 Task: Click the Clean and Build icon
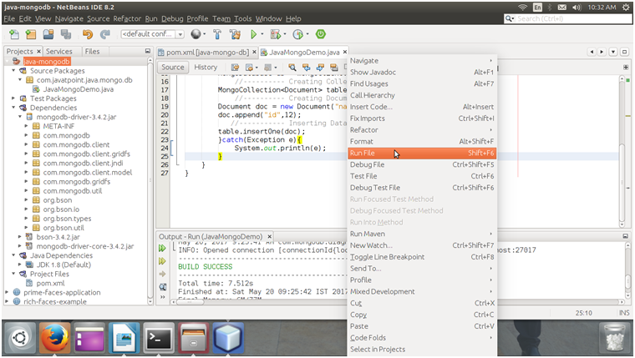pyautogui.click(x=235, y=34)
